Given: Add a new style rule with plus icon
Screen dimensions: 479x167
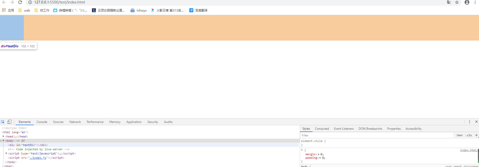Looking at the screenshot, I should pos(476,135).
